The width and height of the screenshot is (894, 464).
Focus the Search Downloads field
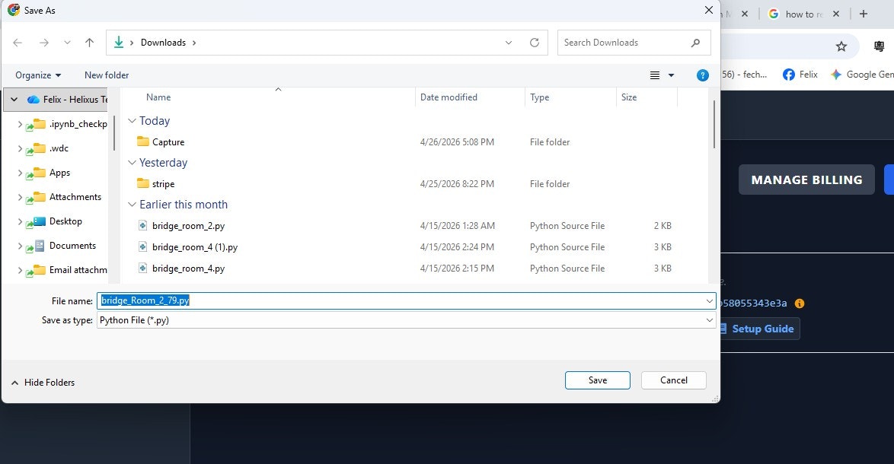tap(634, 43)
